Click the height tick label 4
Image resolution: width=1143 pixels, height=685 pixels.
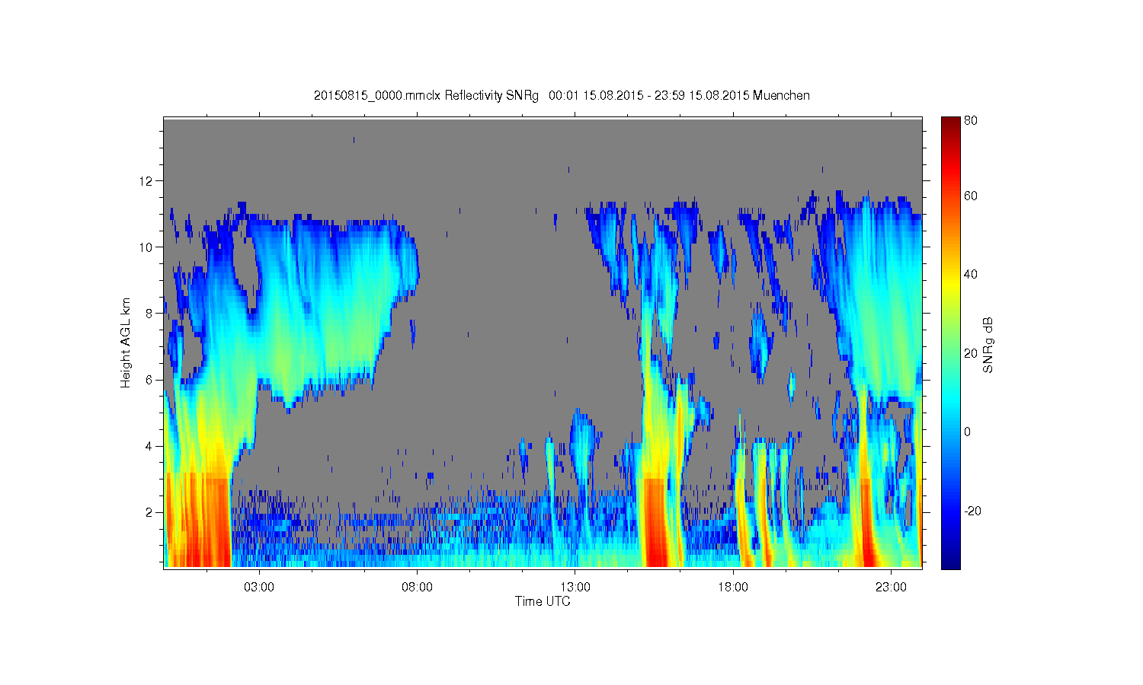tap(150, 446)
